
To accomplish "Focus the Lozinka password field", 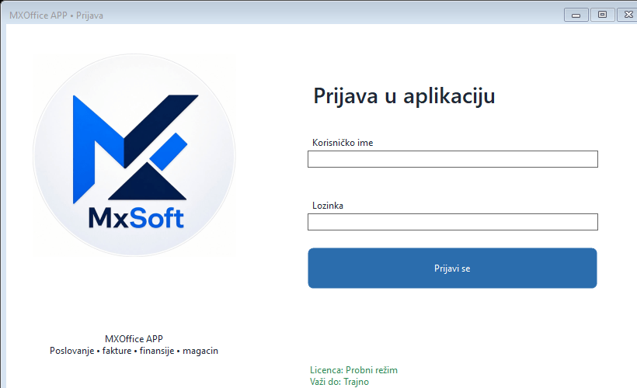I will click(453, 222).
